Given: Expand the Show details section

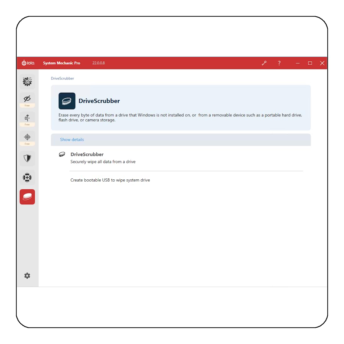Looking at the screenshot, I should click(x=72, y=140).
